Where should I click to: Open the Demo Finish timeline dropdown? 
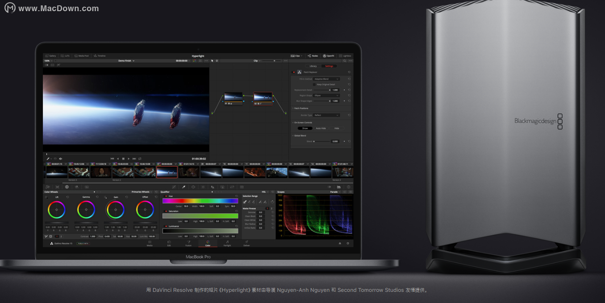pos(126,61)
